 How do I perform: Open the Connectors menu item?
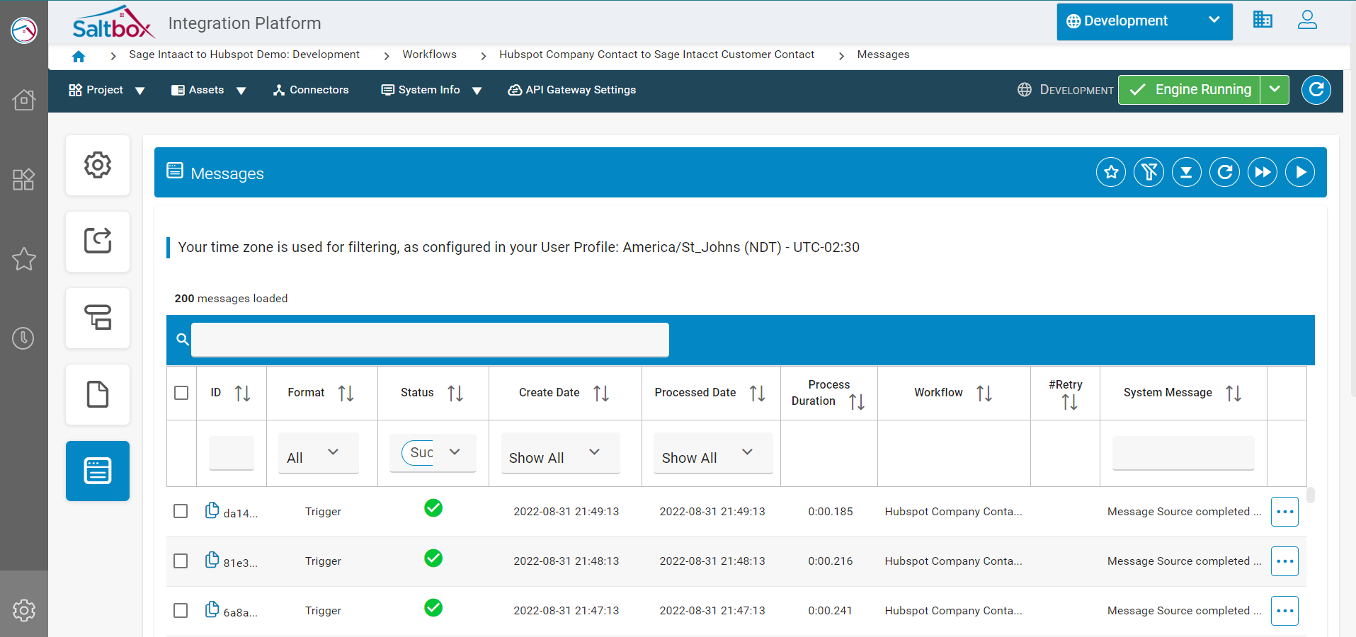(311, 90)
